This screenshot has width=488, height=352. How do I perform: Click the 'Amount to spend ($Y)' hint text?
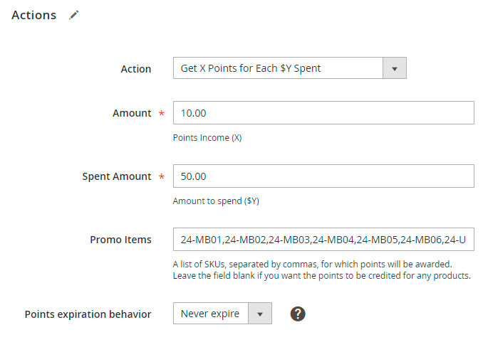[216, 201]
